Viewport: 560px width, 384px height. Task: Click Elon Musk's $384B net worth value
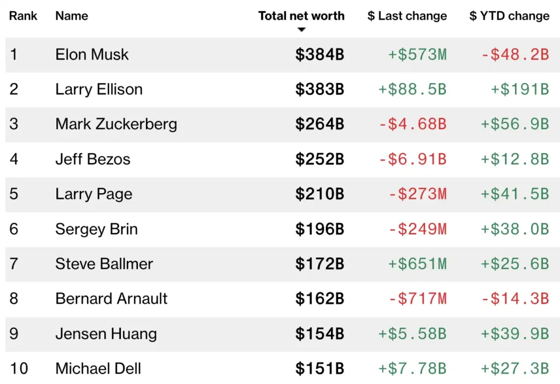click(320, 55)
